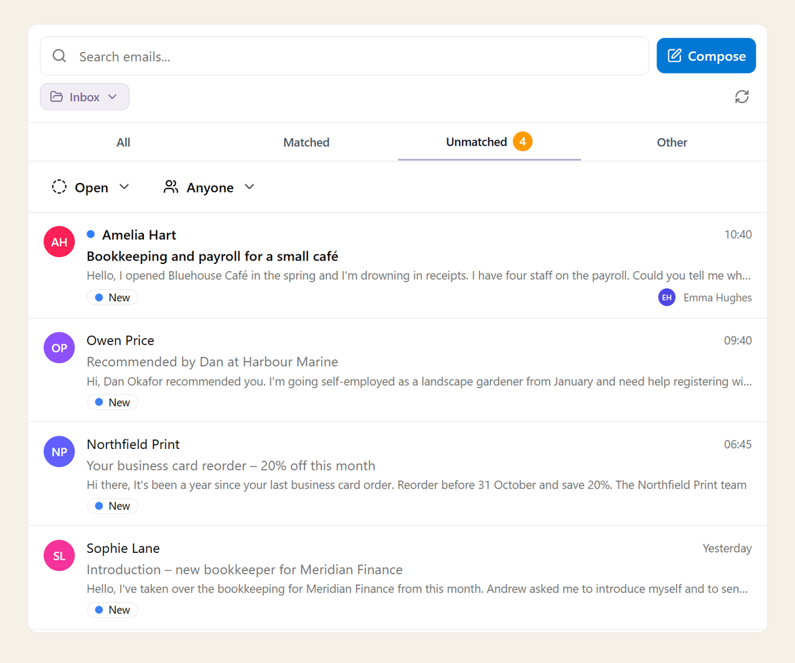Switch to the Matched tab
Screen dimensions: 795x663
click(306, 143)
